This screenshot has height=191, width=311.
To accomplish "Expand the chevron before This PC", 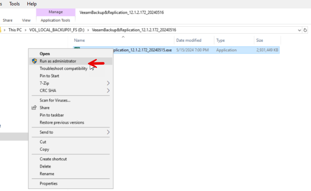I will (5, 30).
